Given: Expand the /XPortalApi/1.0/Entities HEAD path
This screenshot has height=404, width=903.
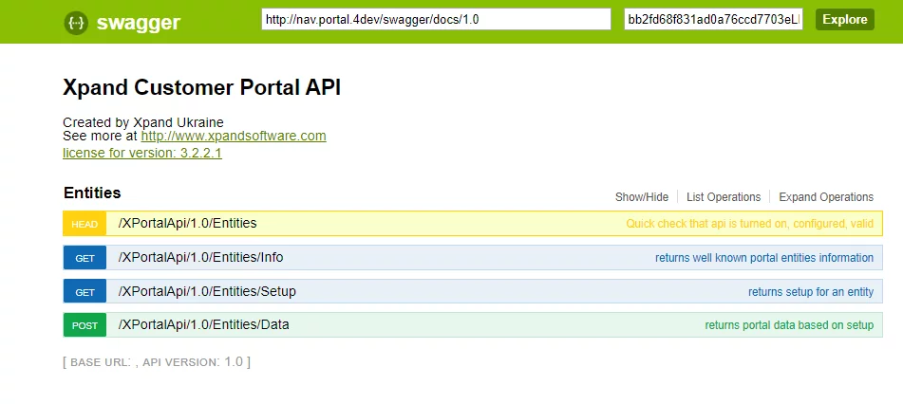Looking at the screenshot, I should click(x=187, y=224).
